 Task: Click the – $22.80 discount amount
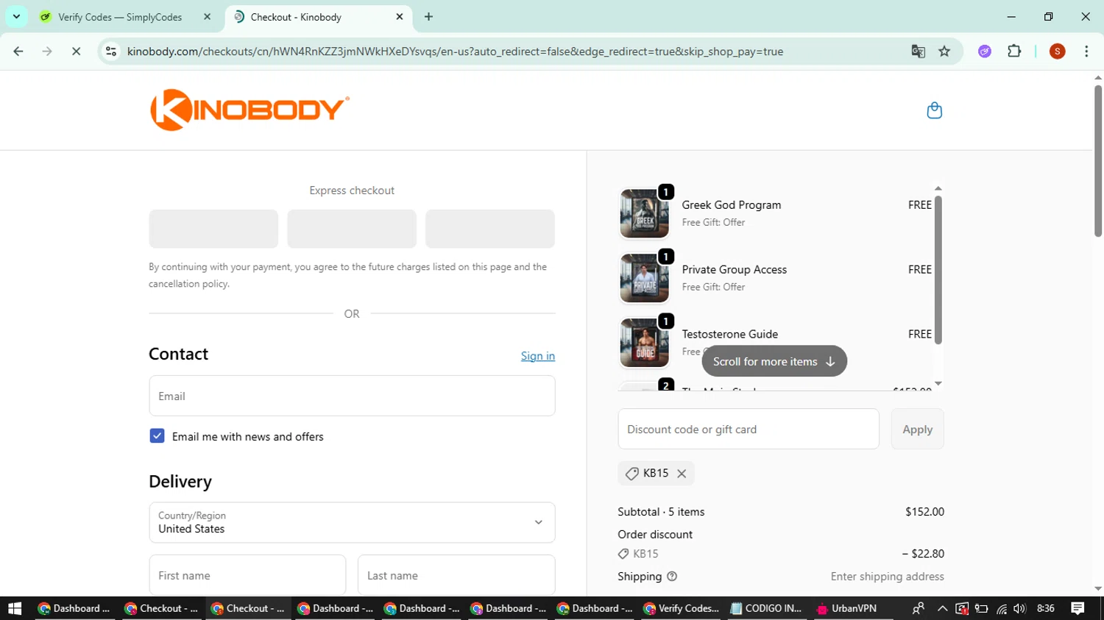923,554
